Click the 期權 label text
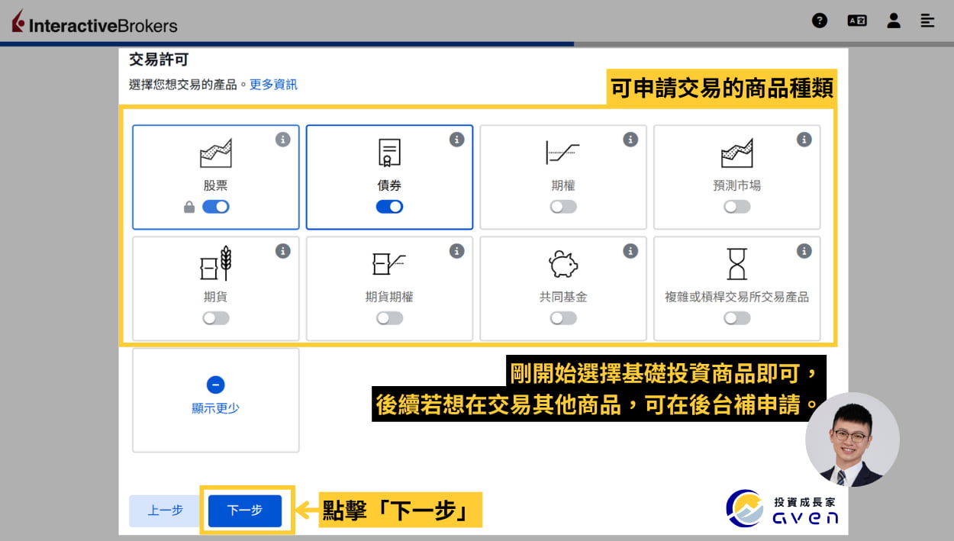This screenshot has width=954, height=541. click(563, 185)
